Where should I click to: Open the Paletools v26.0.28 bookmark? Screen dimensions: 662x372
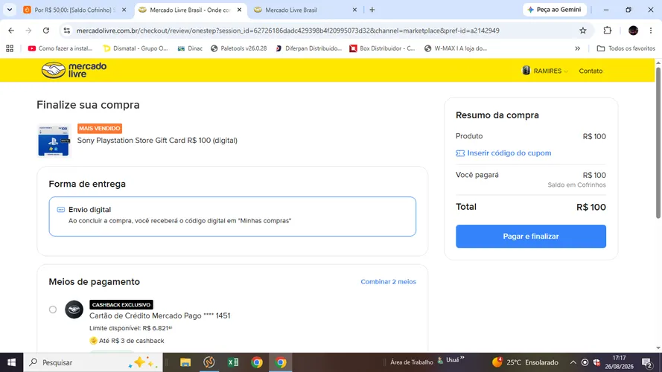tap(238, 48)
